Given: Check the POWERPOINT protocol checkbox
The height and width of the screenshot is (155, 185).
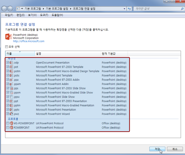Looking at the screenshot, I should pyautogui.click(x=8, y=128).
